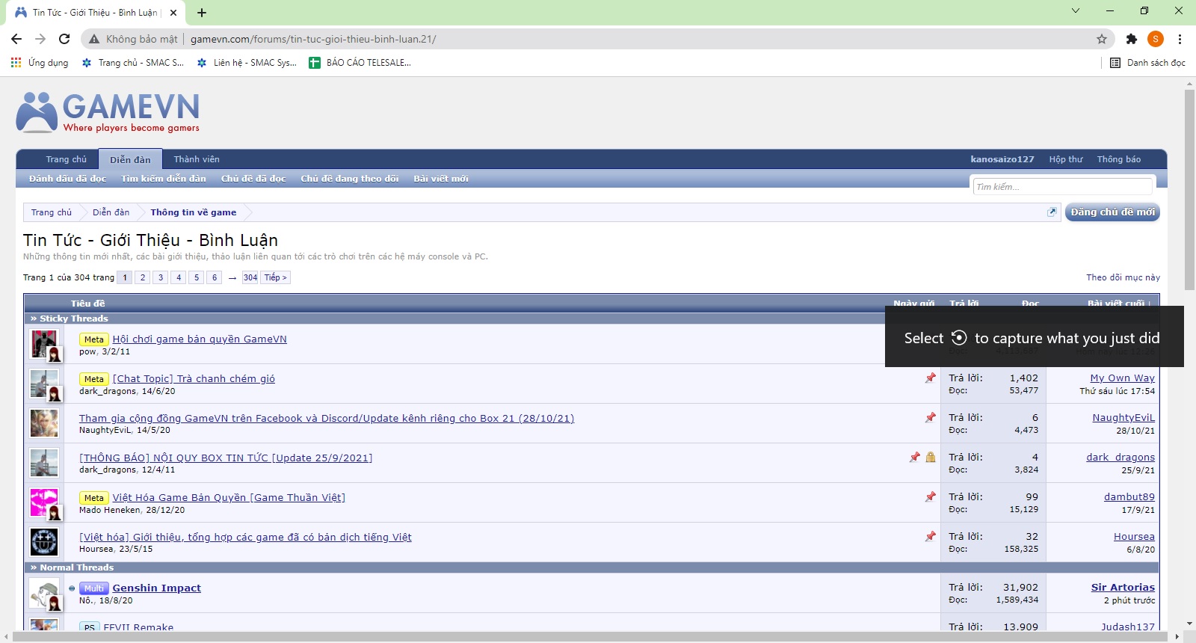Open Trang chủ - SMAC bookmark
Viewport: 1196px width, 643px height.
click(133, 63)
